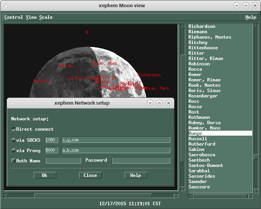This screenshot has height=209, width=261.
Task: Select Roris, Sinus in the list
Action: [220, 91]
